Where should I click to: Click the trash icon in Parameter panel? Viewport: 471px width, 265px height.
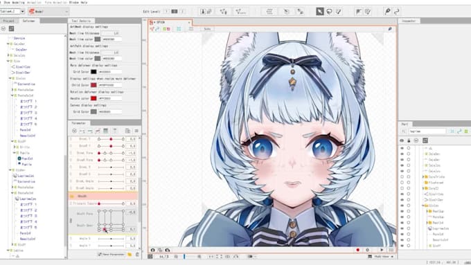coord(137,255)
